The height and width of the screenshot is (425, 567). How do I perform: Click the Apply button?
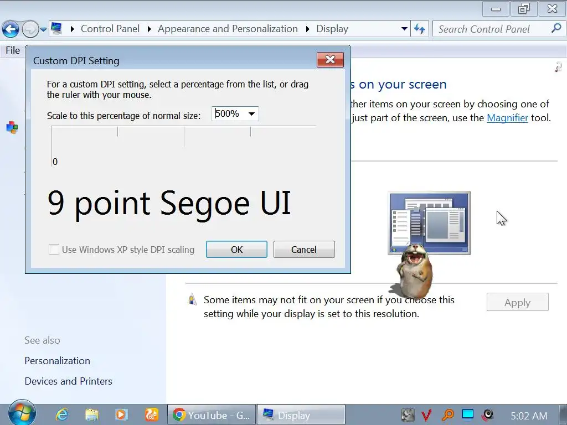click(518, 302)
